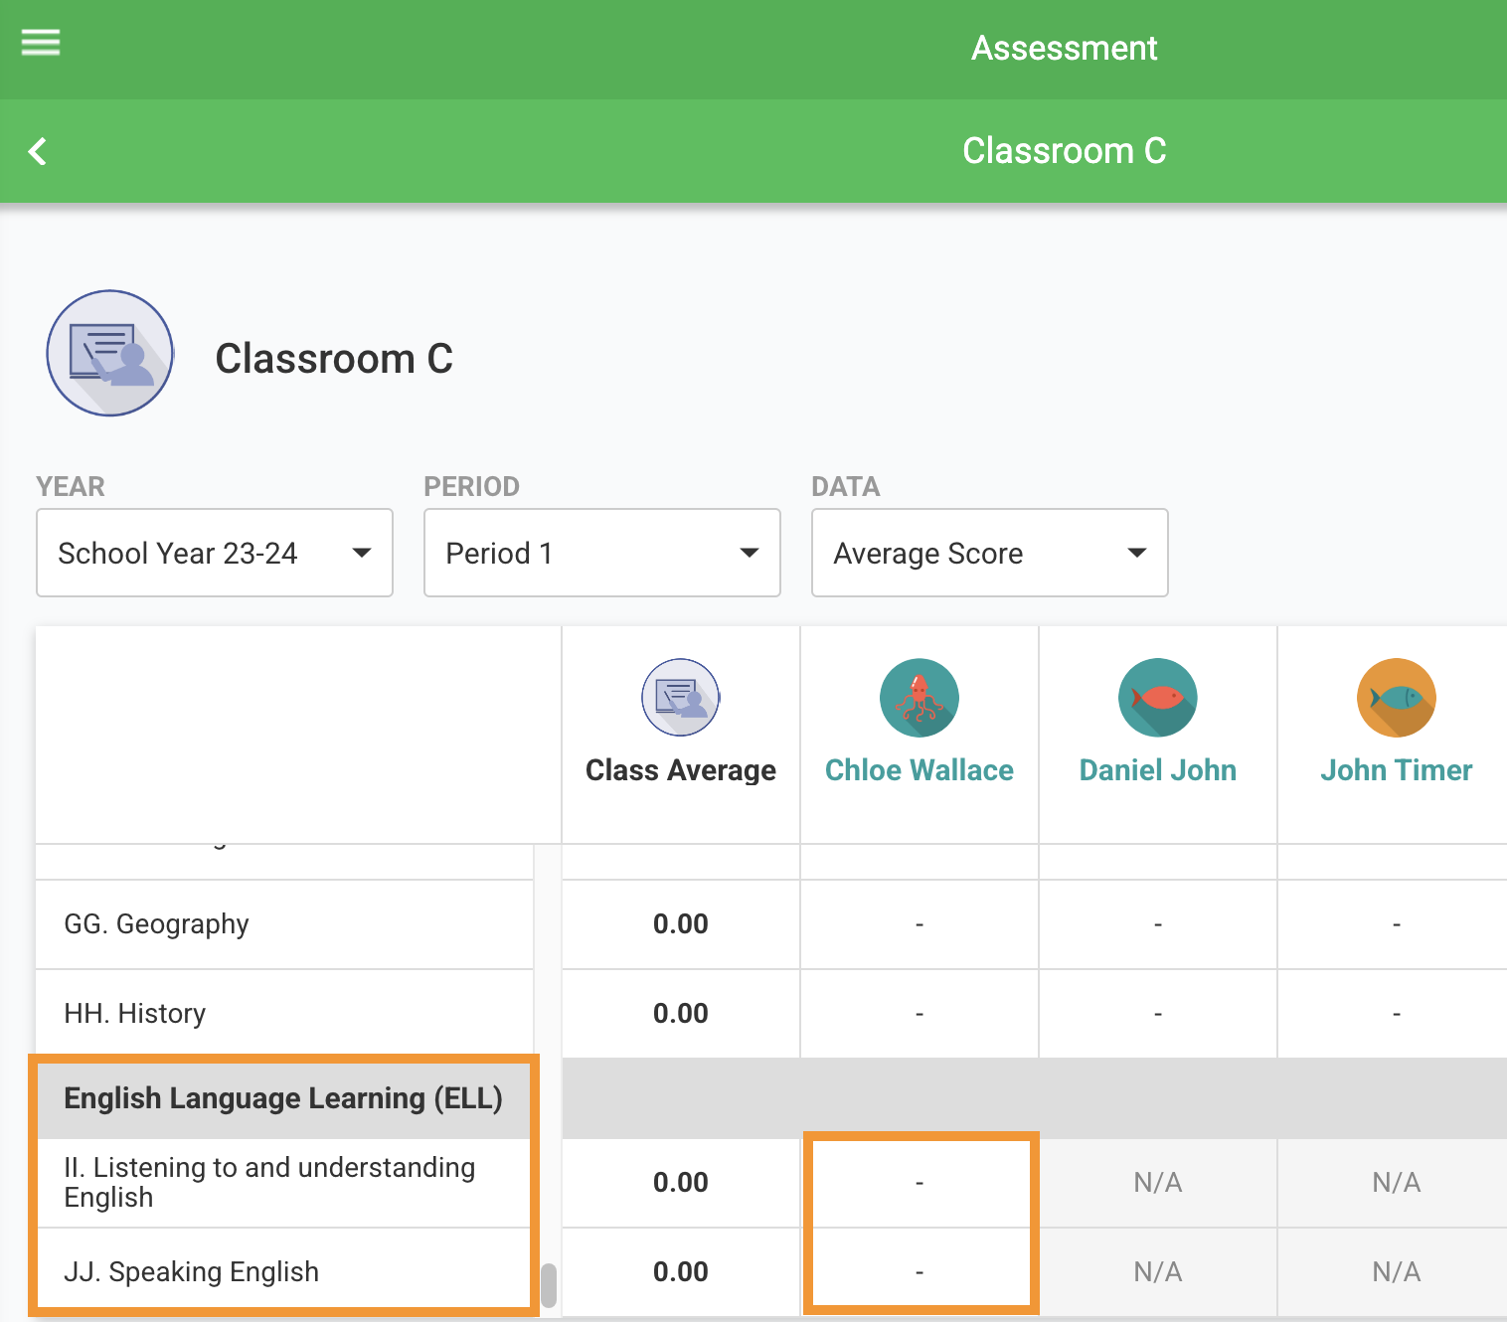The image size is (1507, 1322).
Task: Click the large Classroom C avatar icon
Action: coord(110,353)
